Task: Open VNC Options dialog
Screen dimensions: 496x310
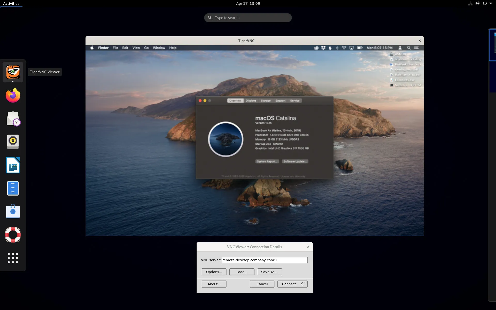Action: point(214,272)
